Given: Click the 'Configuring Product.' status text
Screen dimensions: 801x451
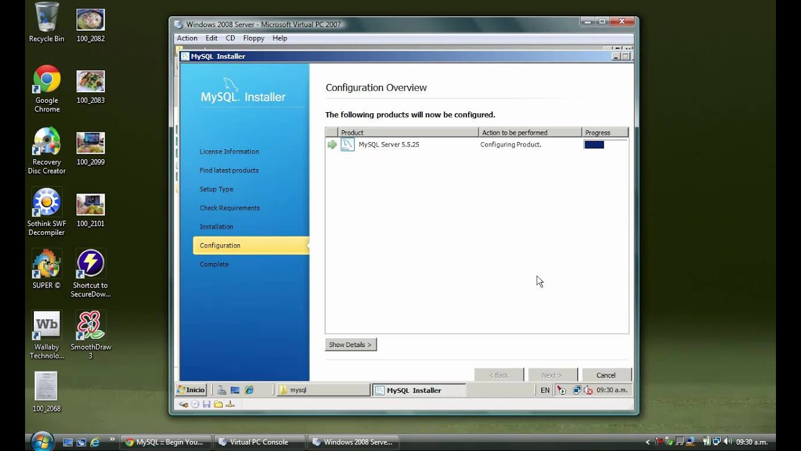Looking at the screenshot, I should click(511, 145).
